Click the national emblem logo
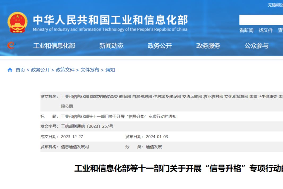The height and width of the screenshot is (189, 283). [x=18, y=22]
